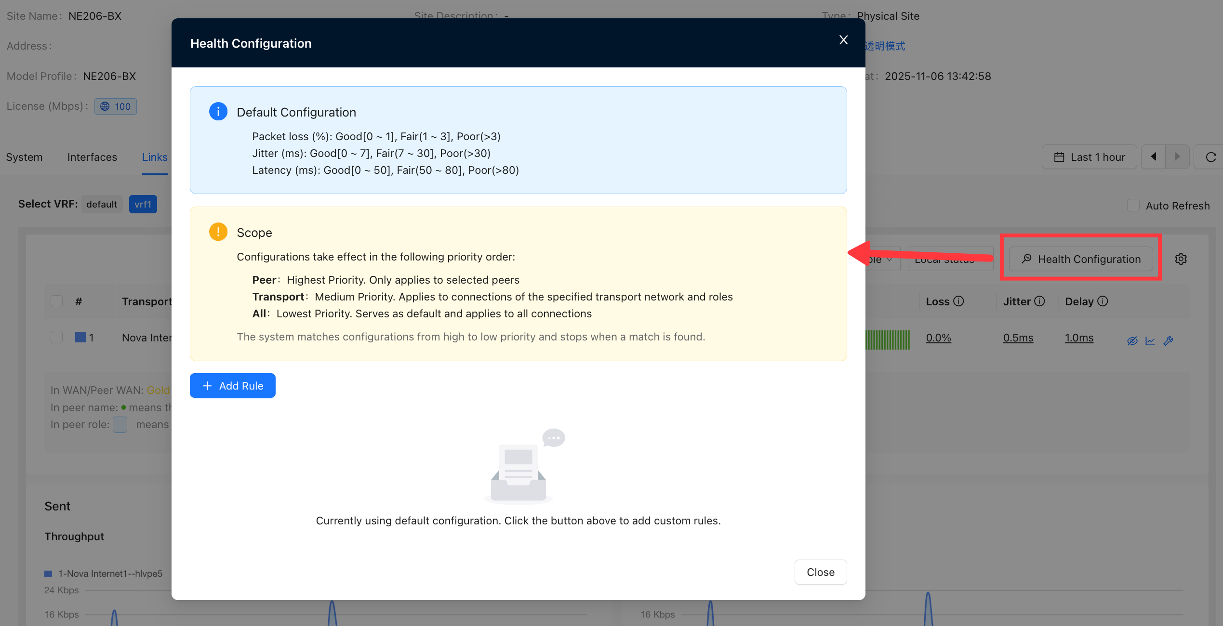Viewport: 1223px width, 626px height.
Task: Click the green link status bar in row 1
Action: (888, 340)
